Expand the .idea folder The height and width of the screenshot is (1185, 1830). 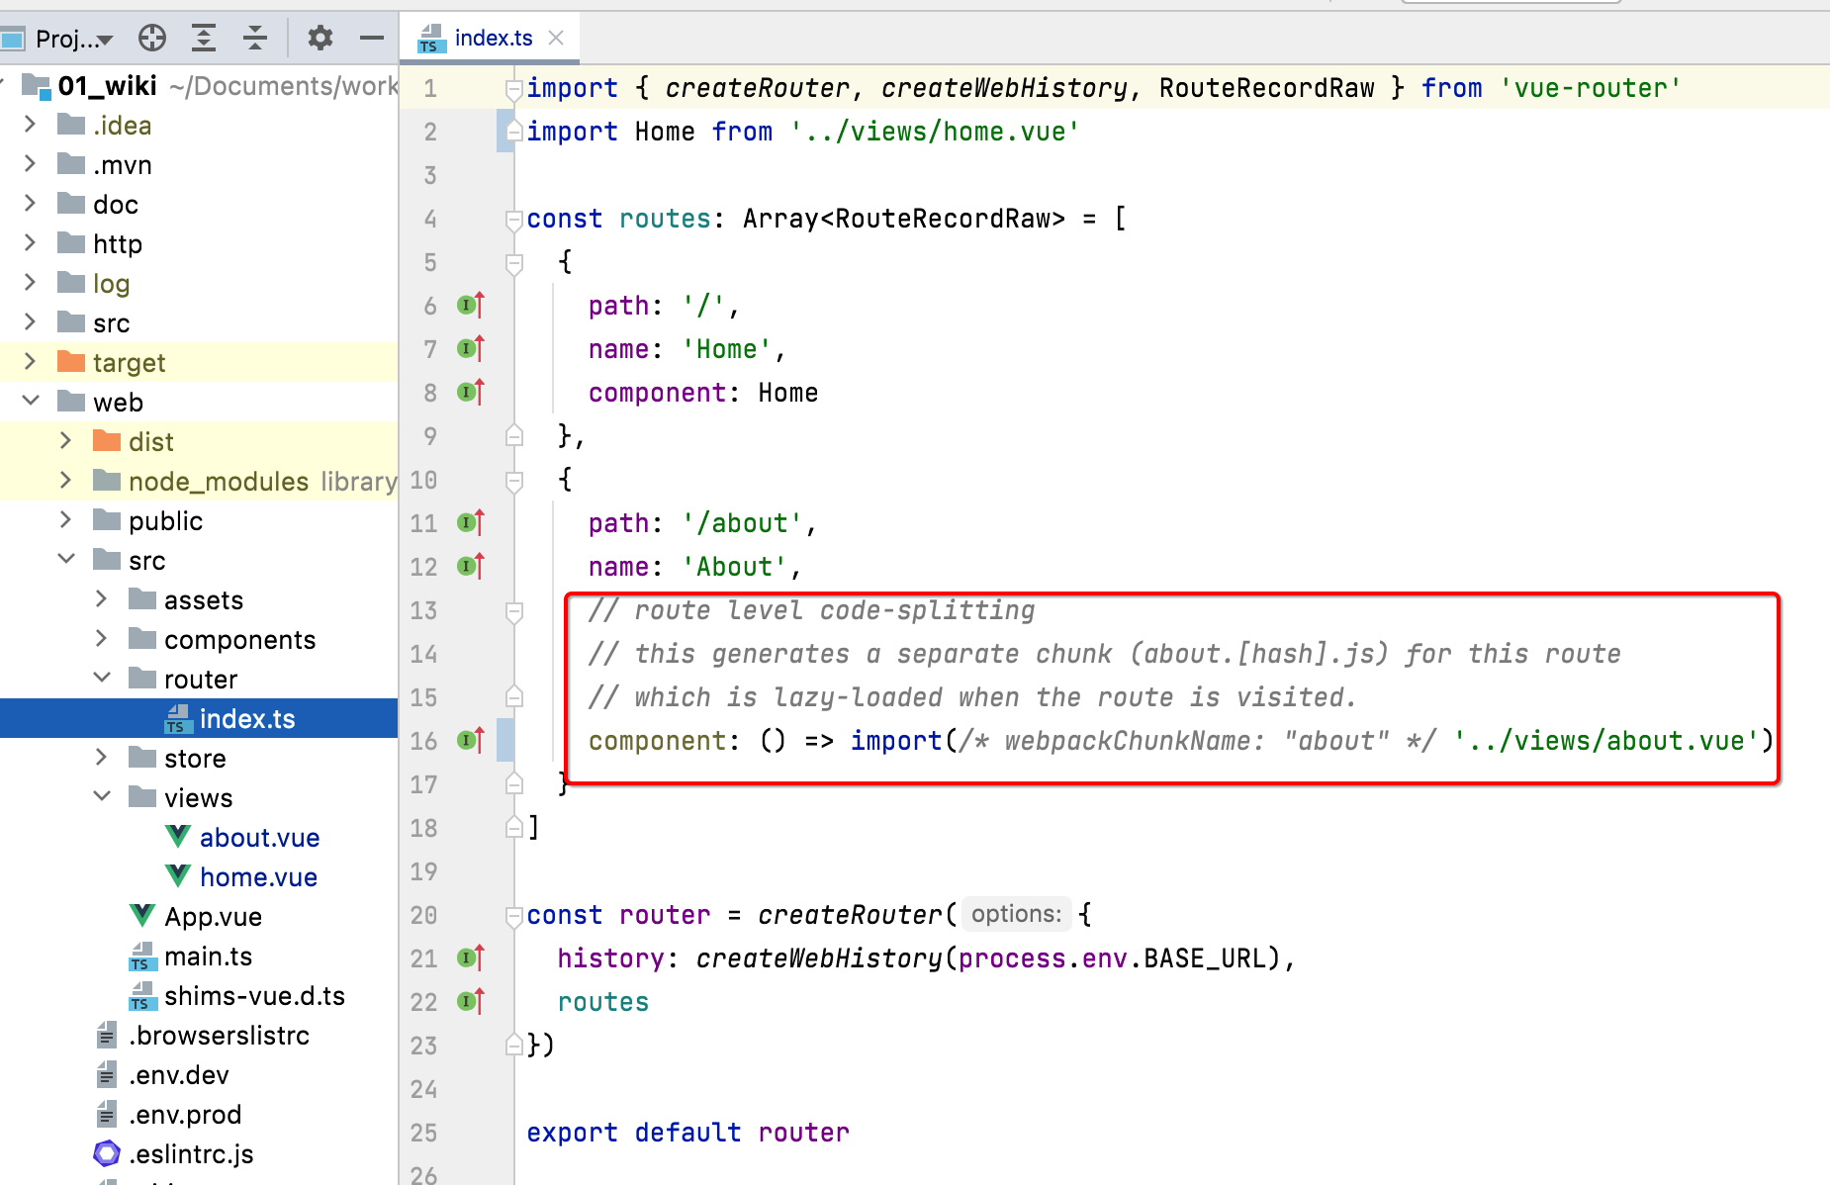30,125
